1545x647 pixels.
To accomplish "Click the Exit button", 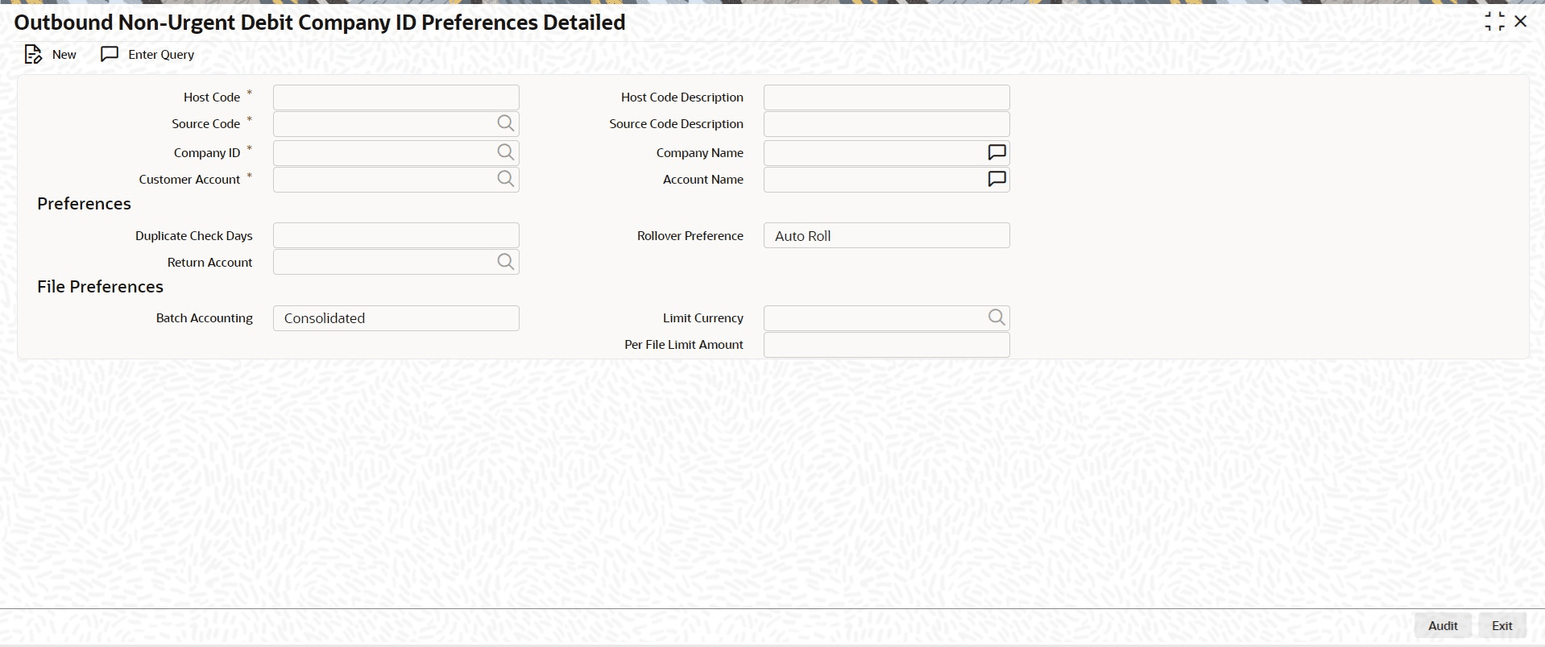I will 1502,626.
